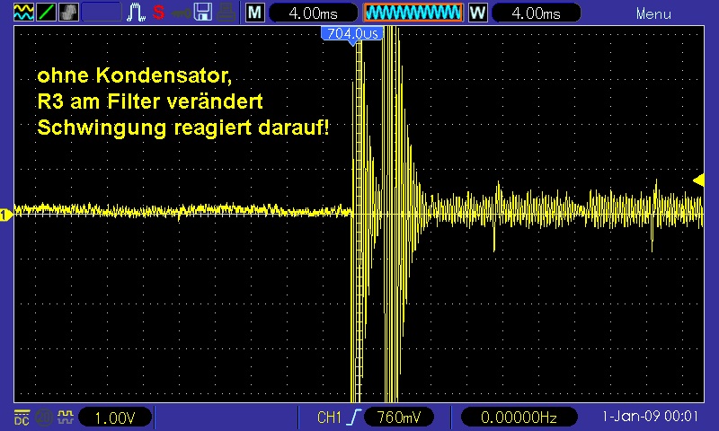Click the W window timebase icon
This screenshot has width=719, height=431.
(477, 13)
